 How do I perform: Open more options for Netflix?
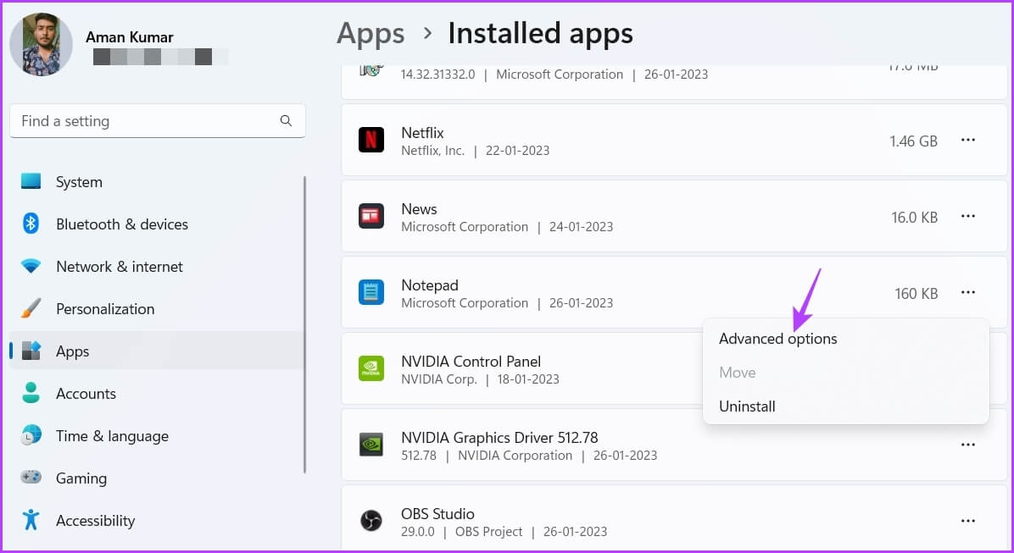tap(968, 141)
